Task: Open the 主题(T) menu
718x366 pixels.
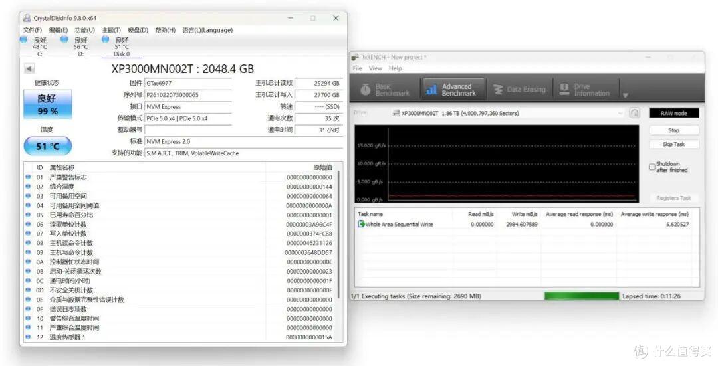Action: pyautogui.click(x=111, y=30)
